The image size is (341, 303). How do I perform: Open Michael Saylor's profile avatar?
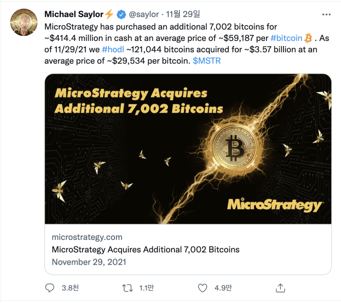[24, 22]
